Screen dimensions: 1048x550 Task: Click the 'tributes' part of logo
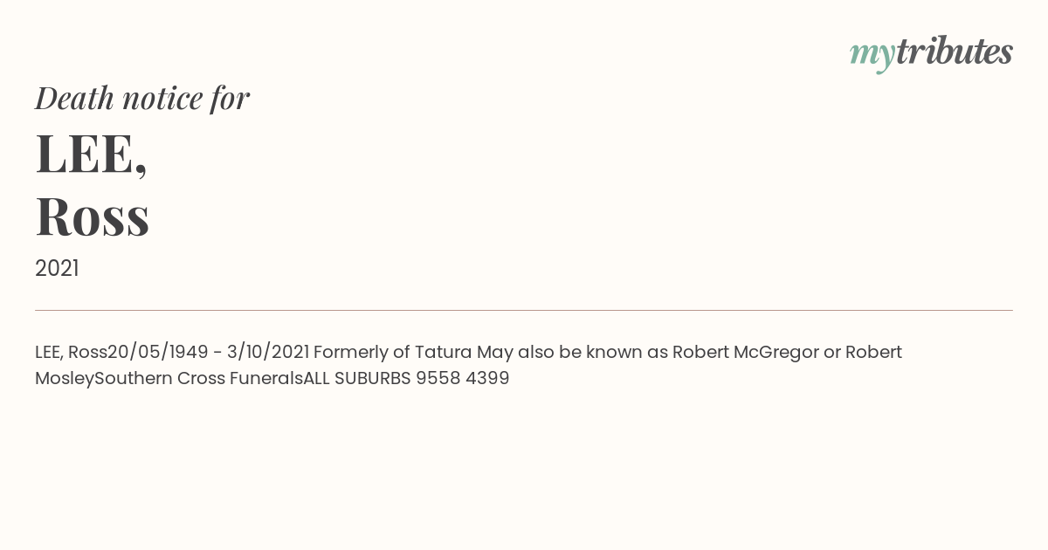[955, 52]
